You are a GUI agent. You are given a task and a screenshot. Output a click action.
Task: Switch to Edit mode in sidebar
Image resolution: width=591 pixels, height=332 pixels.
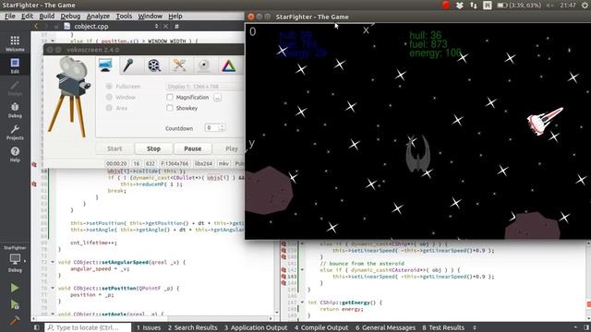coord(15,65)
